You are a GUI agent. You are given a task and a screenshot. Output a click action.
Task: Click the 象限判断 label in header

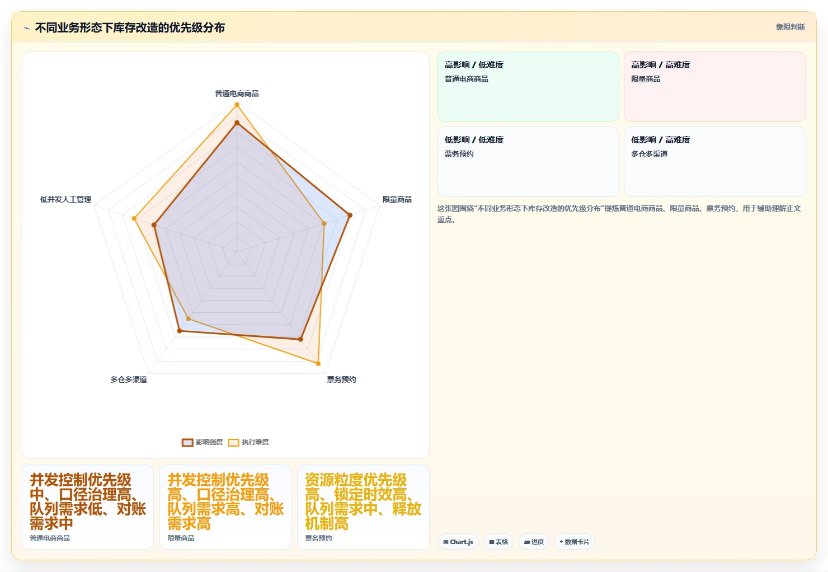[x=790, y=27]
